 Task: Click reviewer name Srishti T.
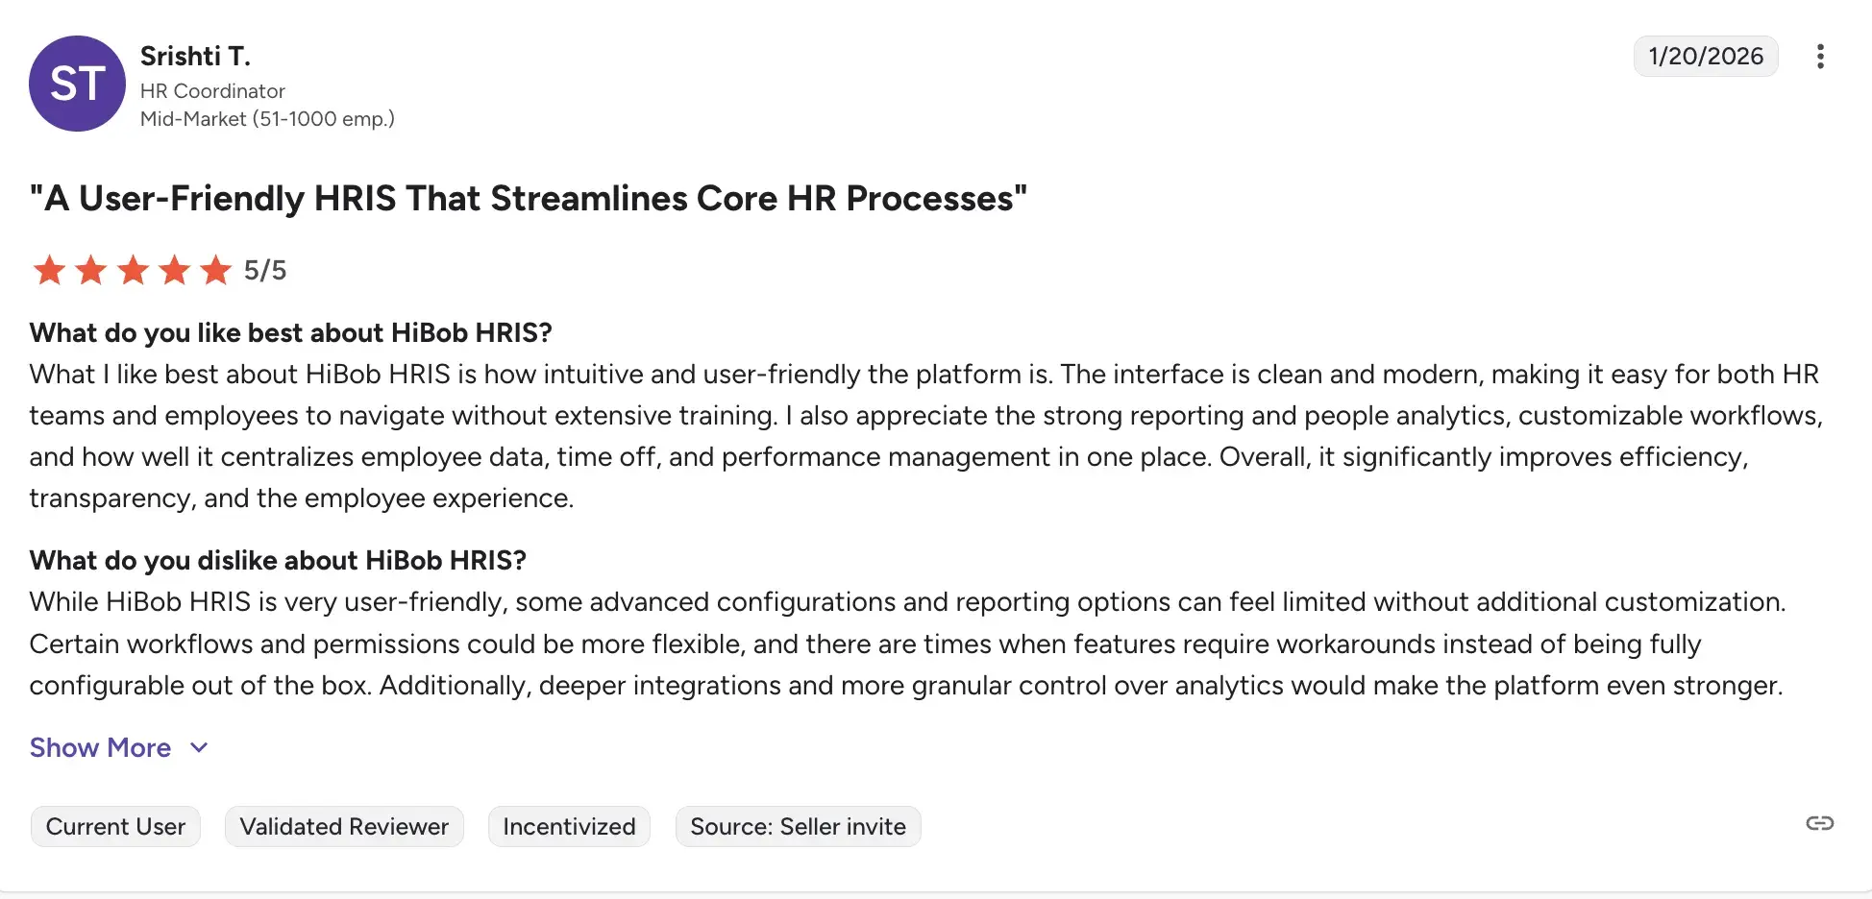click(x=196, y=56)
